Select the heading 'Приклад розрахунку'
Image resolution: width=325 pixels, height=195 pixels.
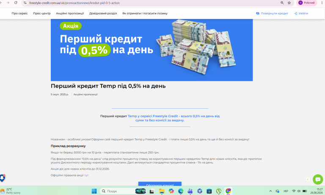tap(68, 146)
